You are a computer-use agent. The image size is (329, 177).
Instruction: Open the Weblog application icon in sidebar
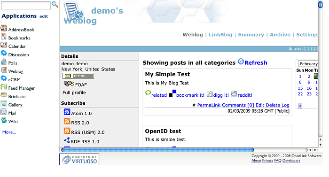(4, 70)
